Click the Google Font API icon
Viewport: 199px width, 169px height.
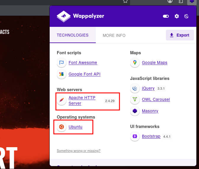(62, 74)
